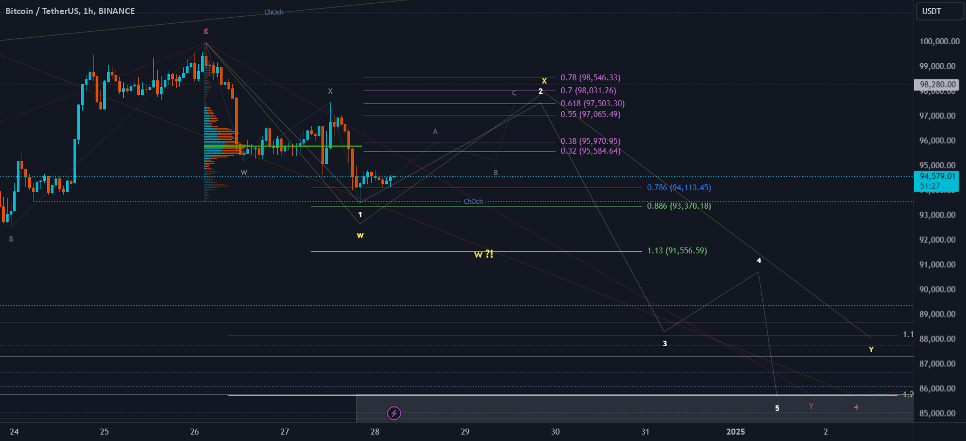Click 88,000.00 on the price scale
The image size is (966, 441).
pyautogui.click(x=937, y=339)
